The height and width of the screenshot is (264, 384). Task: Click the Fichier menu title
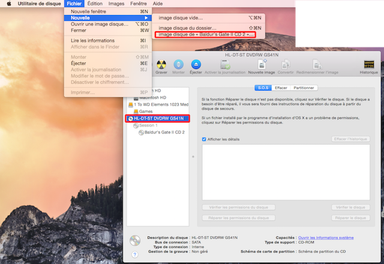(74, 4)
